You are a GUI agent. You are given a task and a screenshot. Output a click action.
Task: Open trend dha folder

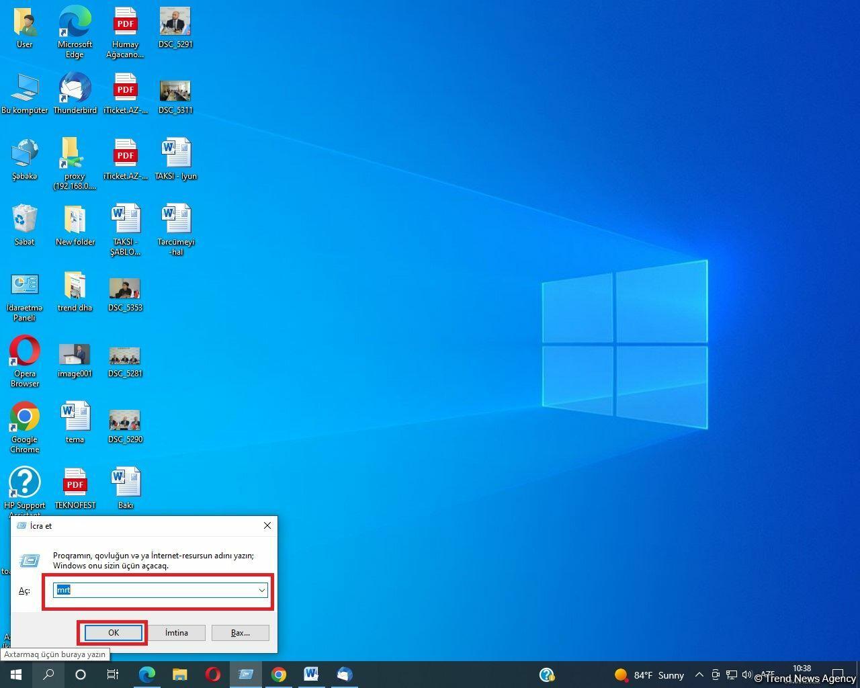pyautogui.click(x=75, y=292)
